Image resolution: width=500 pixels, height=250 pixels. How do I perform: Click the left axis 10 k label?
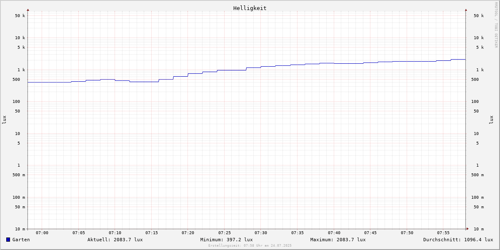(20, 38)
